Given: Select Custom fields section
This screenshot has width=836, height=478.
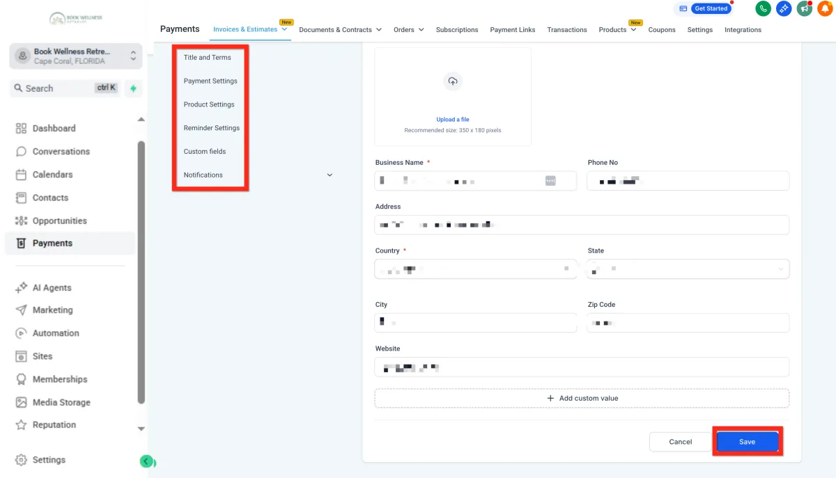Looking at the screenshot, I should (205, 151).
